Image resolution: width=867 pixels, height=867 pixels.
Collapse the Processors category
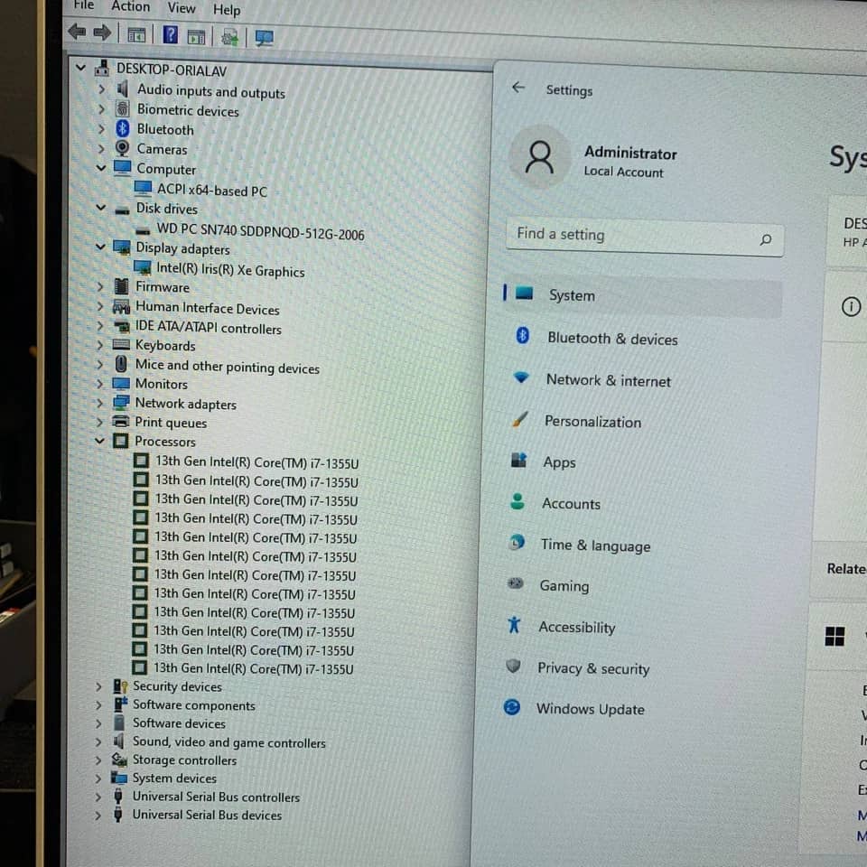pos(99,440)
